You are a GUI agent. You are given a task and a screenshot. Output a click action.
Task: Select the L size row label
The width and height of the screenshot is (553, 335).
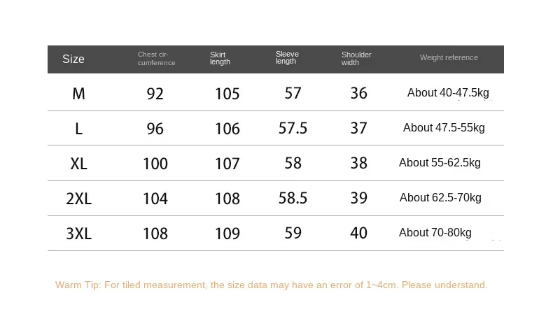78,129
